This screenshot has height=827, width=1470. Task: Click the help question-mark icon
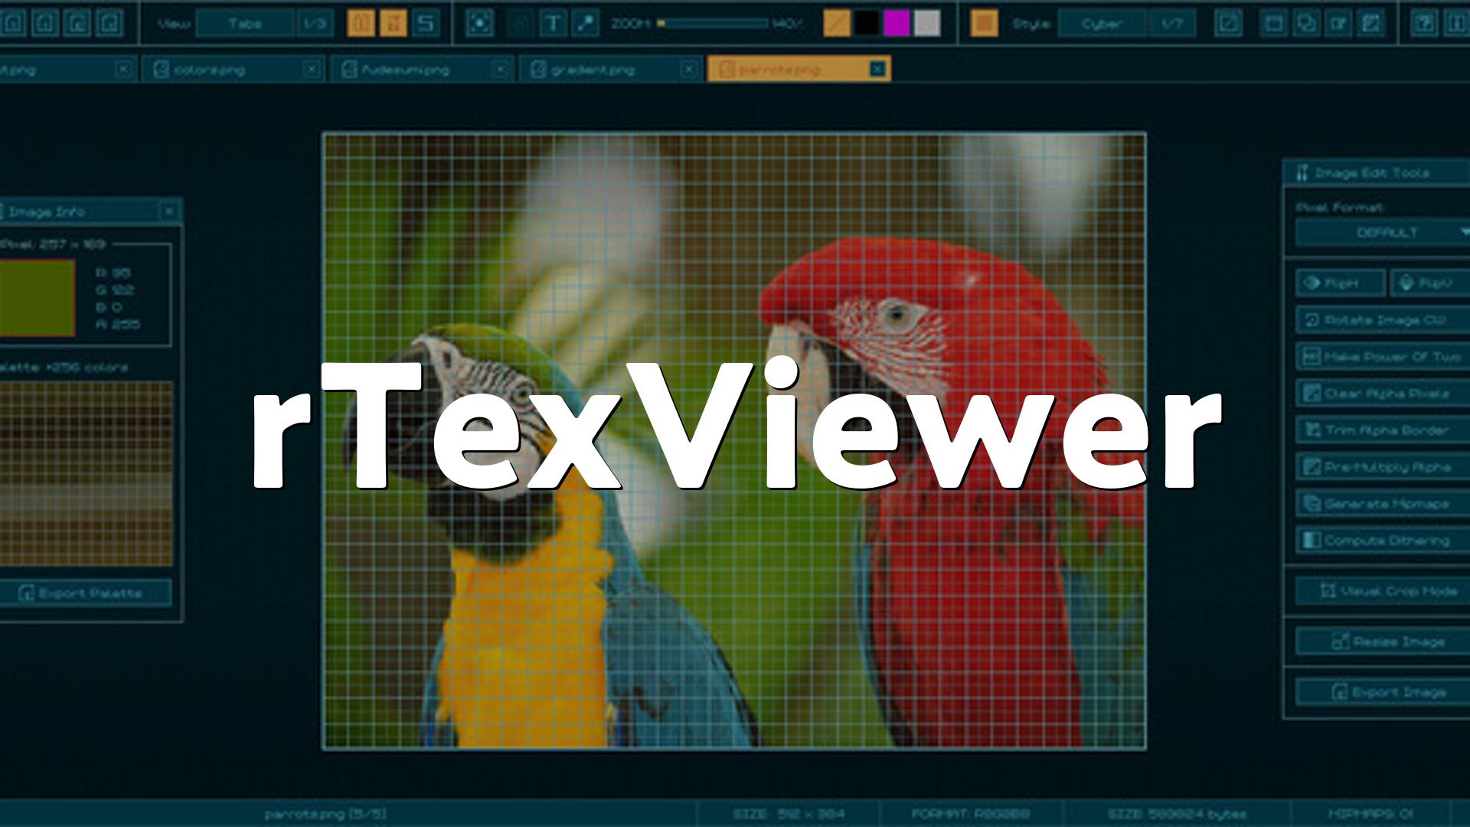pyautogui.click(x=1424, y=24)
